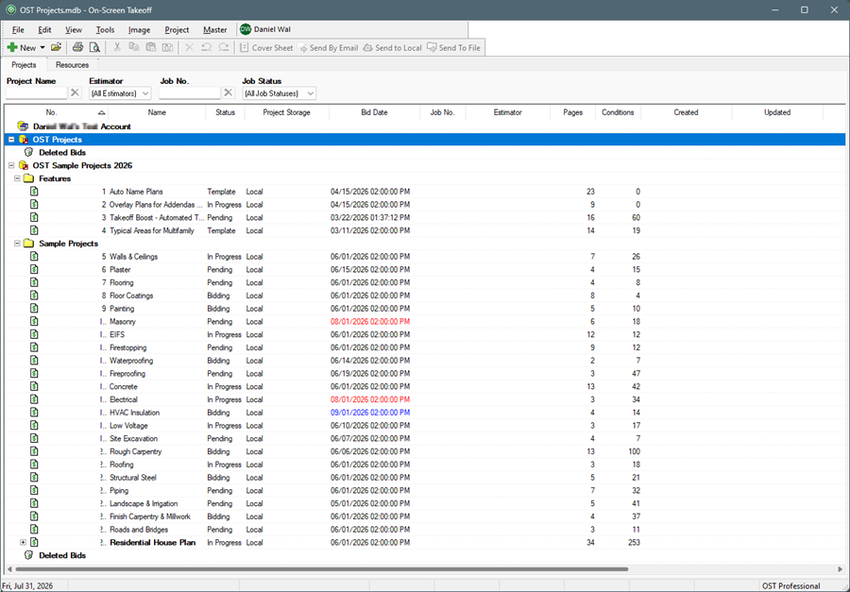Click the Concrete project bid icon
Viewport: 850px width, 592px height.
point(34,386)
